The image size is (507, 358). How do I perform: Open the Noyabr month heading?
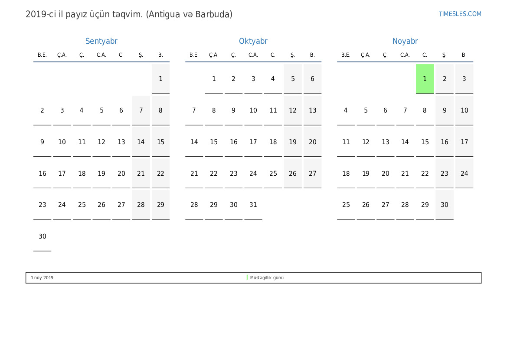405,41
